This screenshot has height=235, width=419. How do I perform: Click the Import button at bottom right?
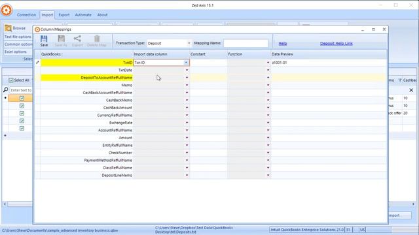click(x=399, y=215)
